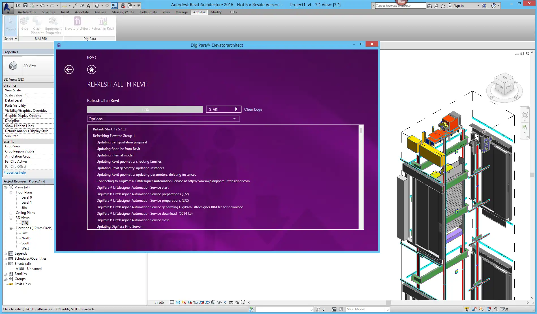Click the back arrow in the Elevatorarchitect window

click(69, 70)
